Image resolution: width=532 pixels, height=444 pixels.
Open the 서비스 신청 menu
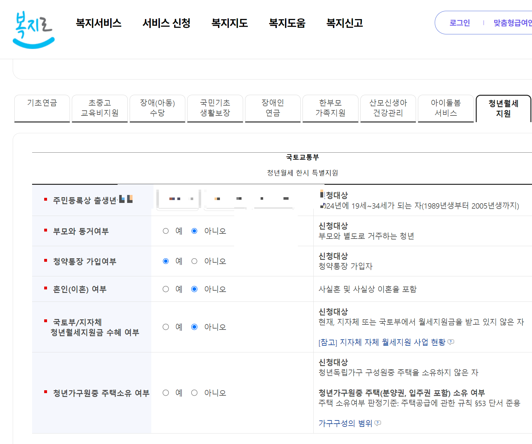tap(166, 23)
